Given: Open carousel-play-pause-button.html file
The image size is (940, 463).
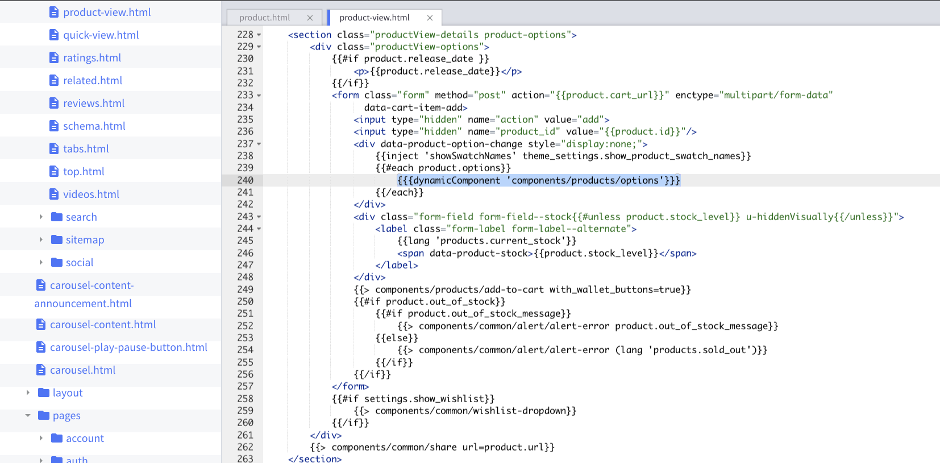Looking at the screenshot, I should click(128, 348).
